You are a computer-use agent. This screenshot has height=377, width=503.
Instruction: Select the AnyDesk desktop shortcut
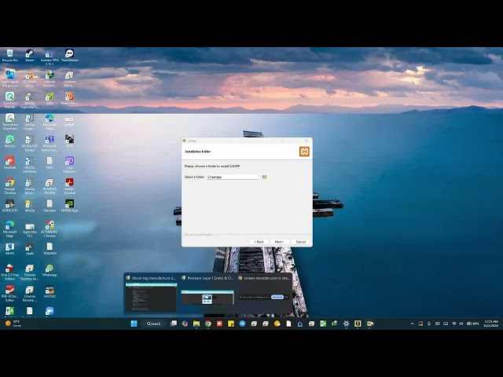[10, 163]
